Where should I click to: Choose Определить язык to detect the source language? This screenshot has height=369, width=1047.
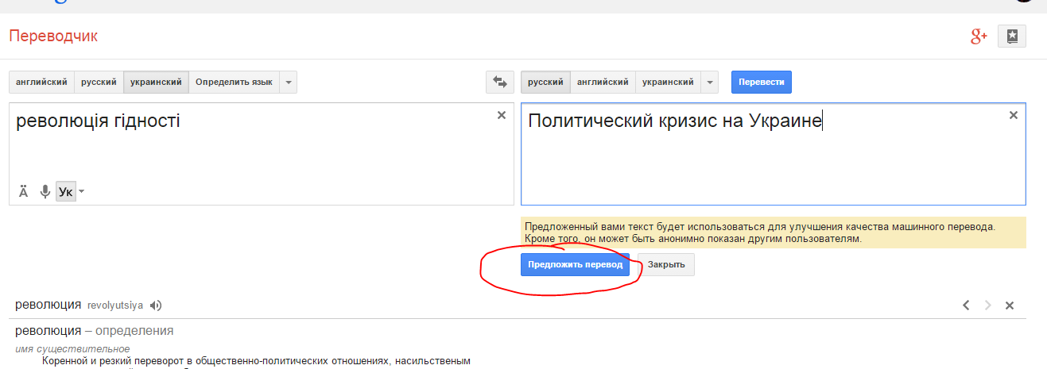(x=234, y=82)
